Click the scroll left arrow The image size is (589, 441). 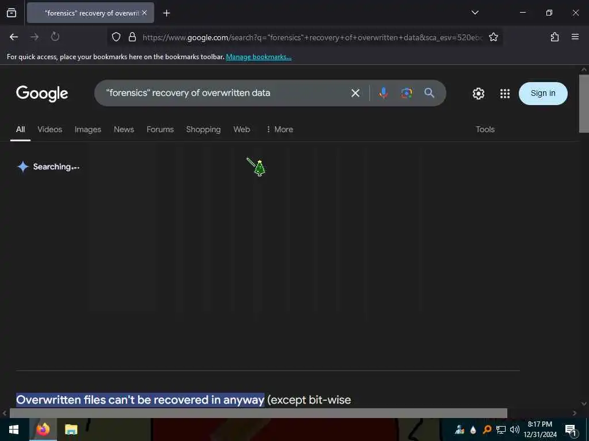5,413
